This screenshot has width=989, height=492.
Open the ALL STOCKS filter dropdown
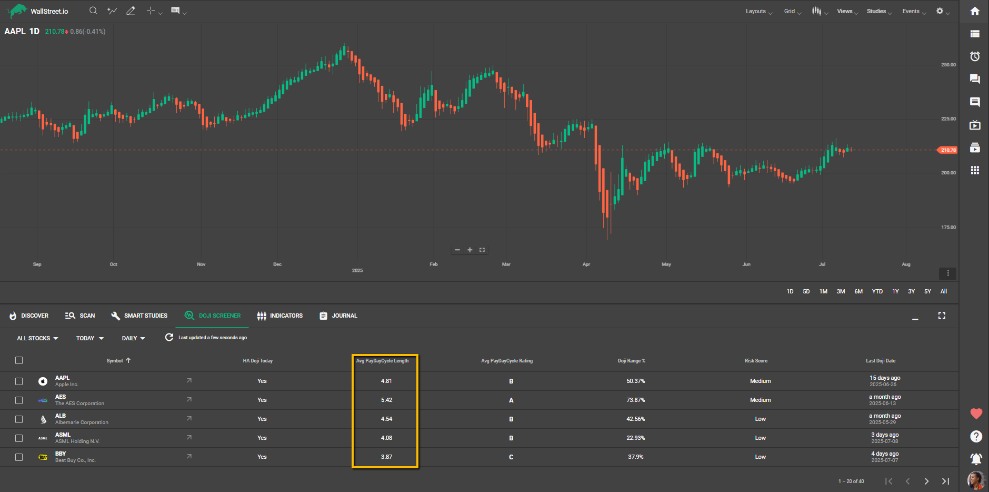click(x=37, y=338)
